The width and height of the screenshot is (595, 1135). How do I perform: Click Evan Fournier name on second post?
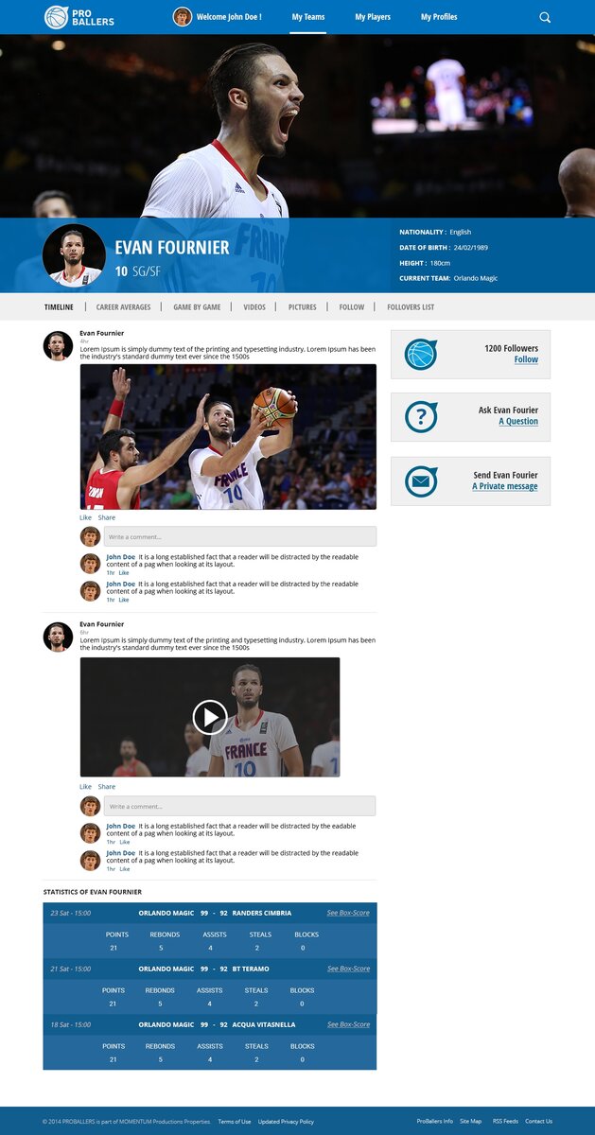[101, 624]
